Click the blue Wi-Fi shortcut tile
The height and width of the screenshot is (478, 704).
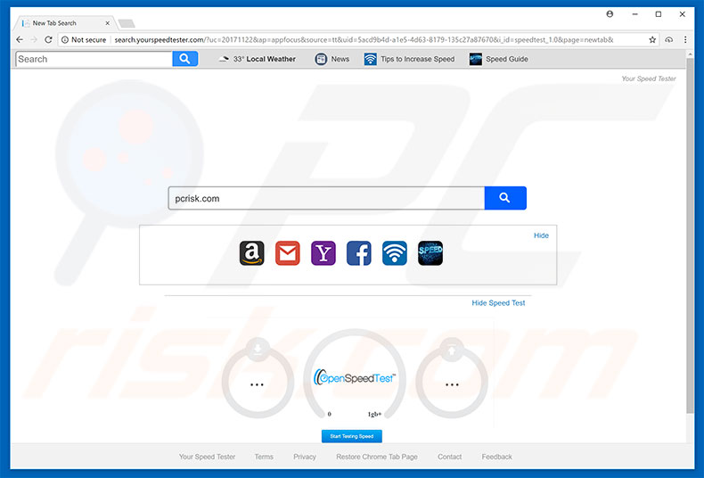tap(395, 253)
